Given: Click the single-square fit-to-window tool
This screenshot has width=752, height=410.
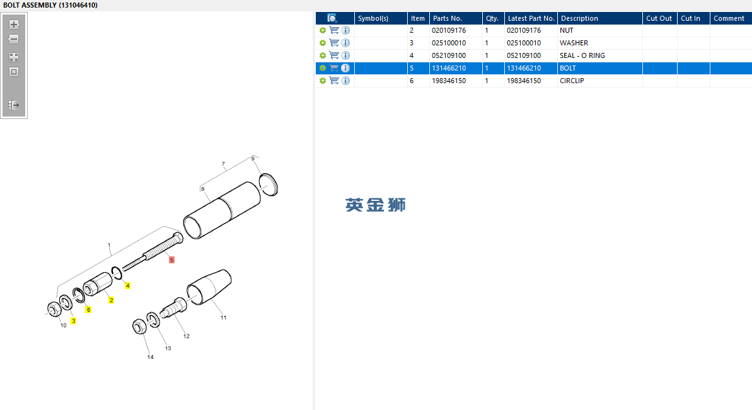Looking at the screenshot, I should tap(14, 72).
